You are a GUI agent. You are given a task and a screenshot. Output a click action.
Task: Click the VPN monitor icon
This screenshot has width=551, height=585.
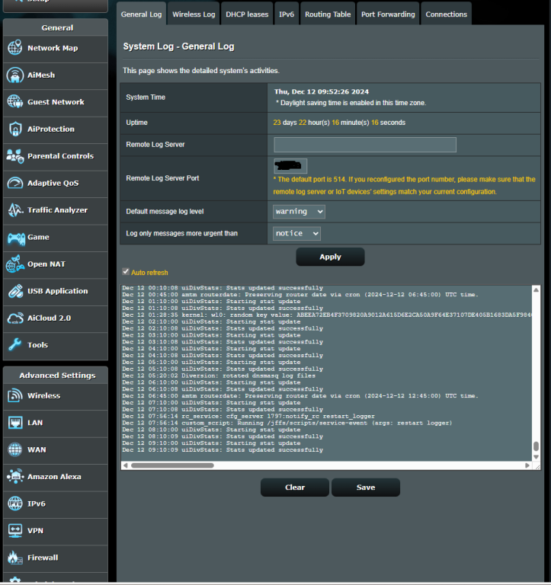pyautogui.click(x=15, y=530)
